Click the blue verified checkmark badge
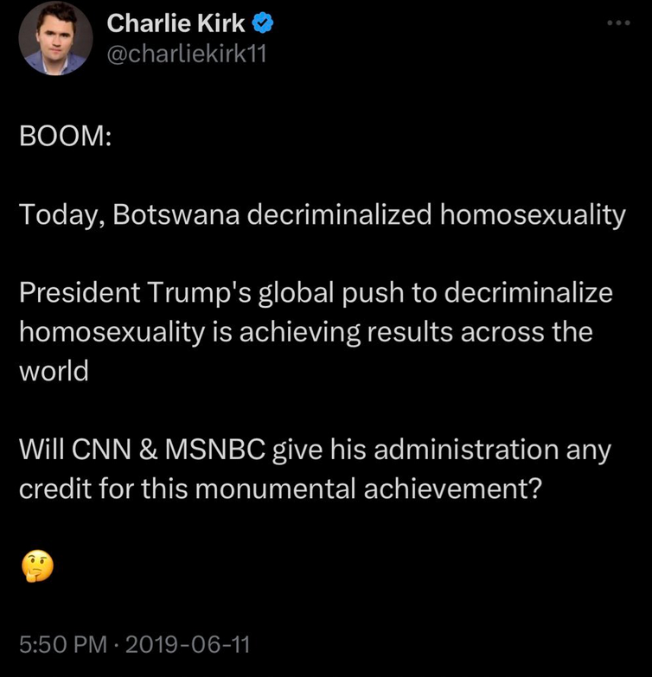The width and height of the screenshot is (652, 677). tap(263, 22)
